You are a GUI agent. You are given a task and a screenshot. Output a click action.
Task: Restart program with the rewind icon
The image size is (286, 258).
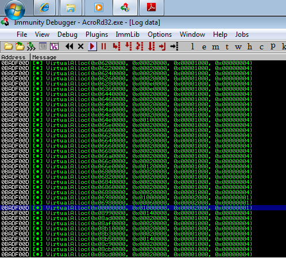point(69,47)
